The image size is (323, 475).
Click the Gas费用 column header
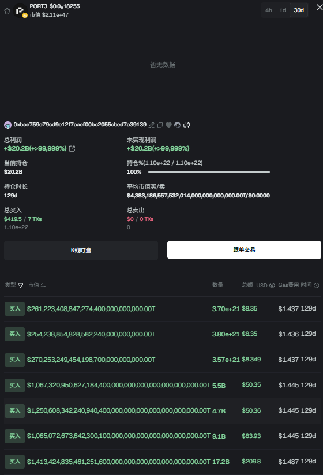pyautogui.click(x=288, y=285)
